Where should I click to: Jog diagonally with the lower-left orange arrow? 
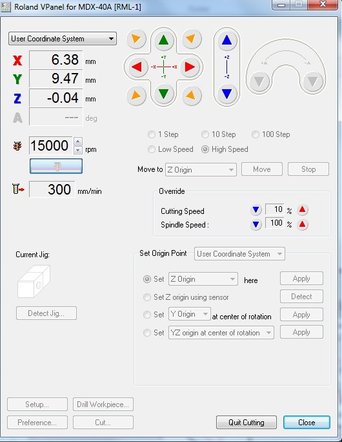[136, 95]
